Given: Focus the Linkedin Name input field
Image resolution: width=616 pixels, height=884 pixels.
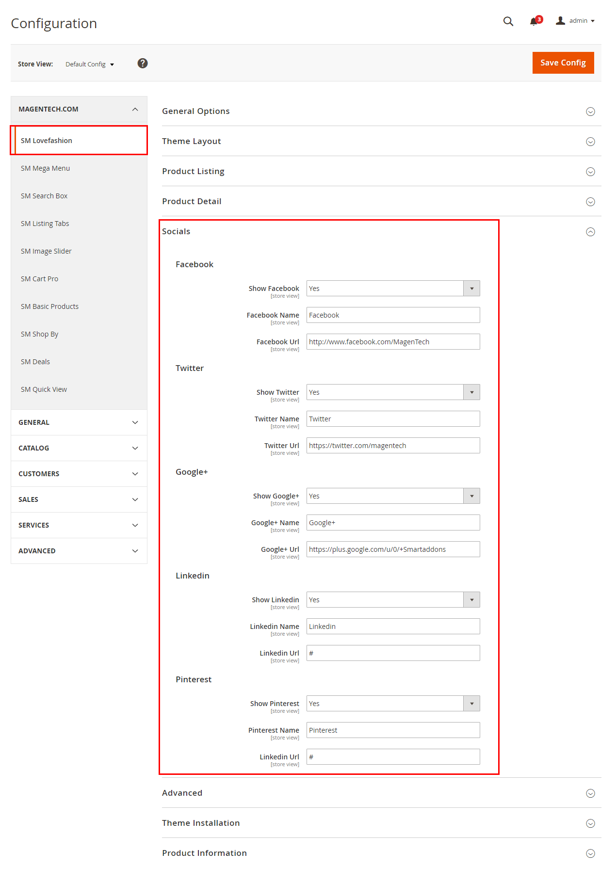Looking at the screenshot, I should [393, 627].
